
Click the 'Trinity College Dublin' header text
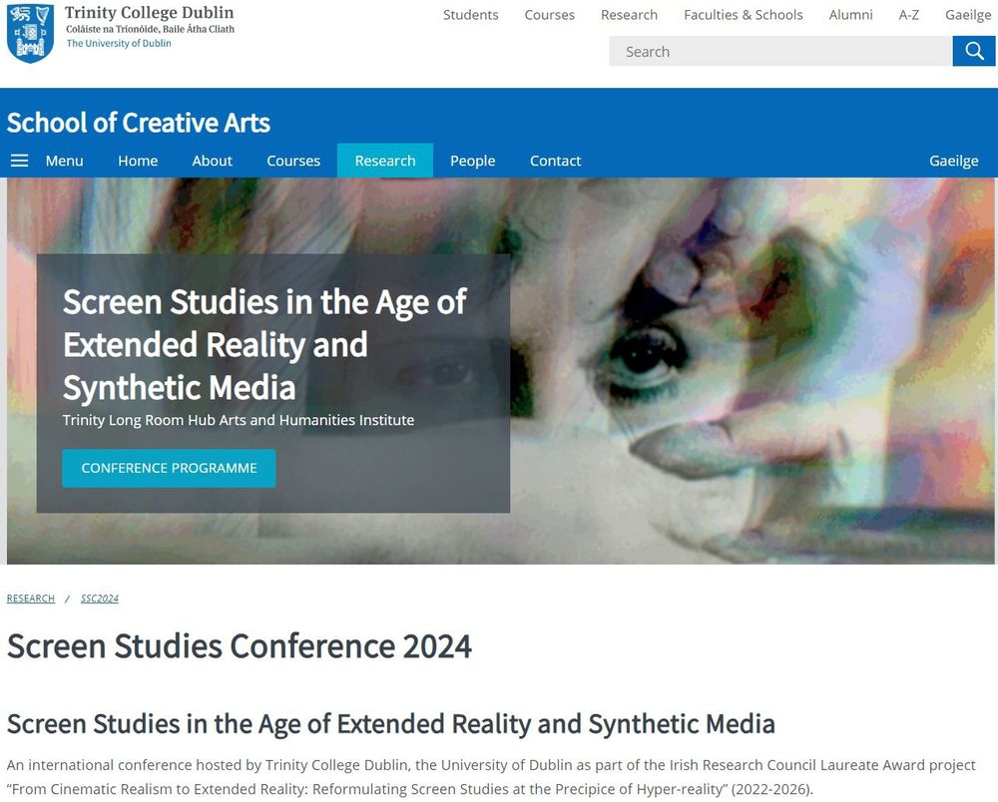(x=149, y=12)
